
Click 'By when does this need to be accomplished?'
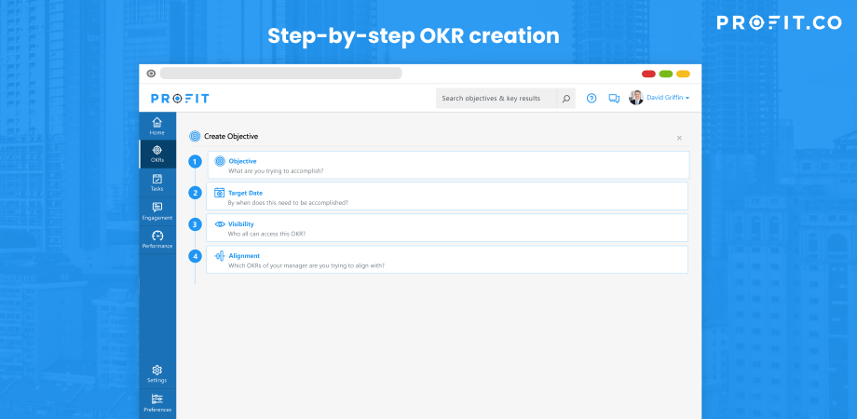(288, 203)
